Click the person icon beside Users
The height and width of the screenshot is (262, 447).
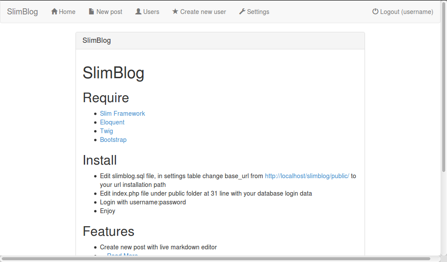click(x=138, y=11)
